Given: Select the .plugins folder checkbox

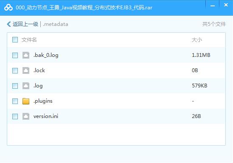Looking at the screenshot, I should tap(15, 101).
